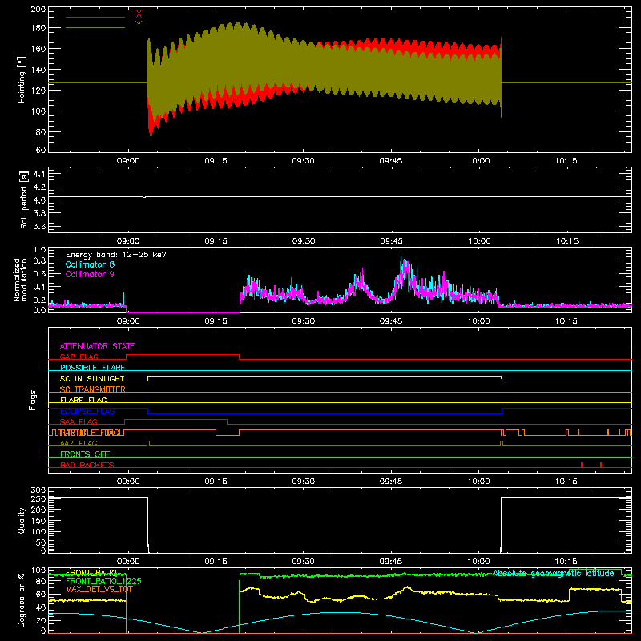This screenshot has height=641, width=641.
Task: Click the FLARE_FLAG label
Action: (83, 400)
